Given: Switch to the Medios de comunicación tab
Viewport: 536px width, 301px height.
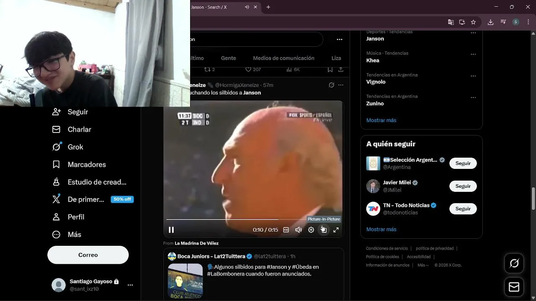Looking at the screenshot, I should (283, 58).
